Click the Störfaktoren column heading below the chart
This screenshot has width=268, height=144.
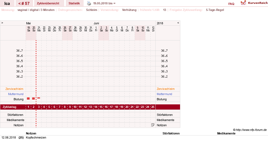click(171, 133)
